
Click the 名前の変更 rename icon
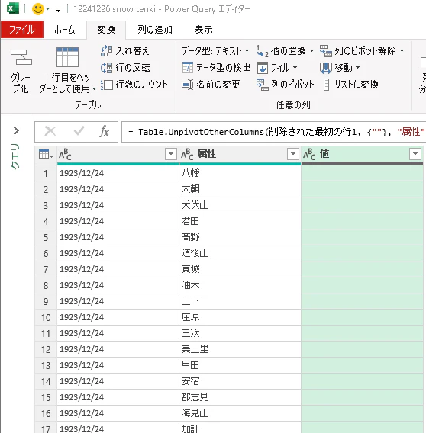coord(188,85)
